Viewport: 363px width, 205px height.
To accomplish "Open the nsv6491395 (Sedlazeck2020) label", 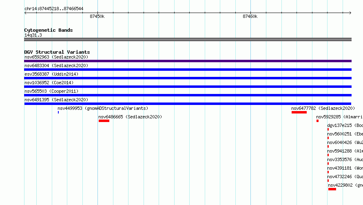I will (x=56, y=100).
